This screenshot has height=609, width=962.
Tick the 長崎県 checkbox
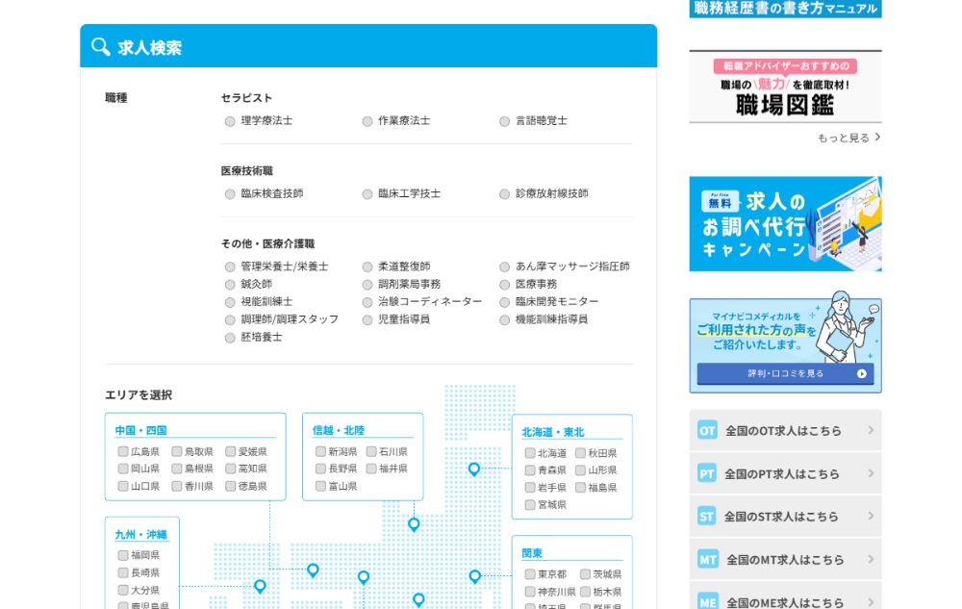click(123, 572)
